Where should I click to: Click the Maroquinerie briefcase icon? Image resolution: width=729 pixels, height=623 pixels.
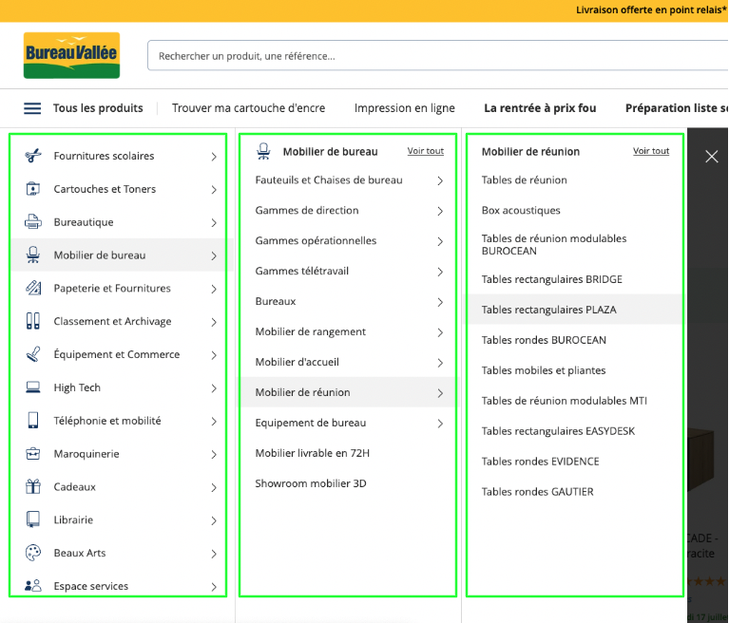click(33, 453)
